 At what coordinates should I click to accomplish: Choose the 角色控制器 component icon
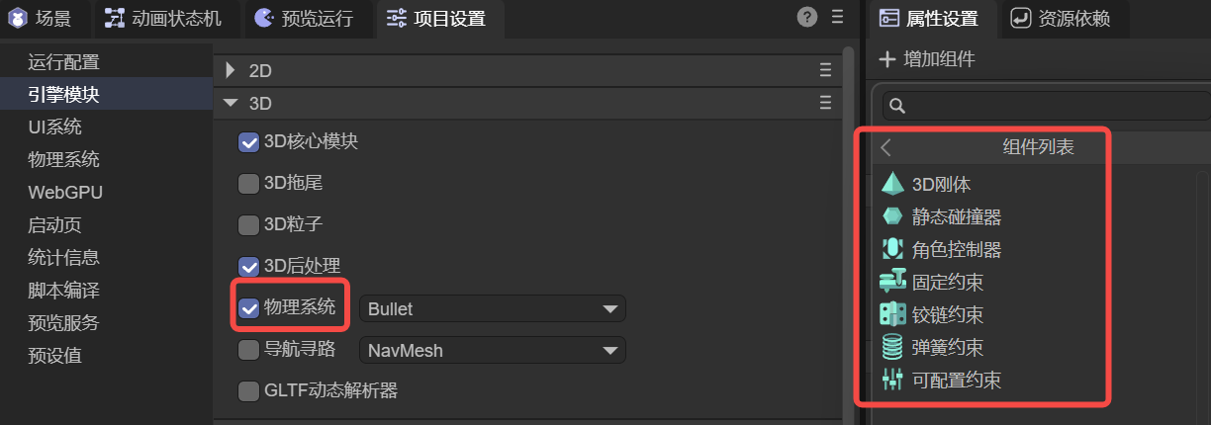(892, 249)
